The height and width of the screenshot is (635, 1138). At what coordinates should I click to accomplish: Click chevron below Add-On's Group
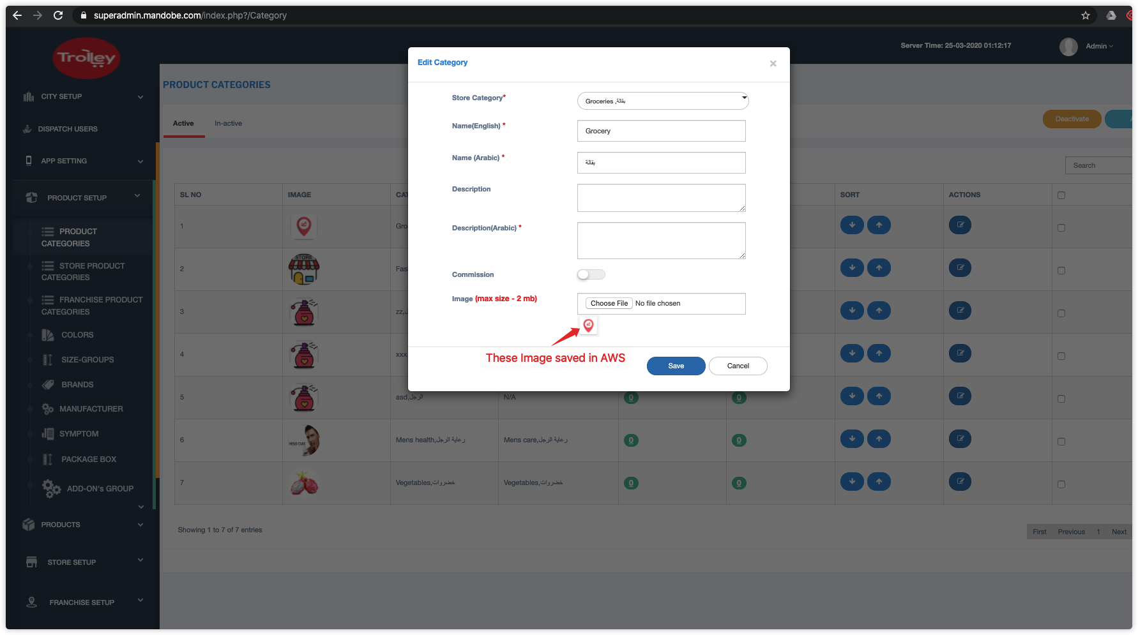(x=141, y=507)
